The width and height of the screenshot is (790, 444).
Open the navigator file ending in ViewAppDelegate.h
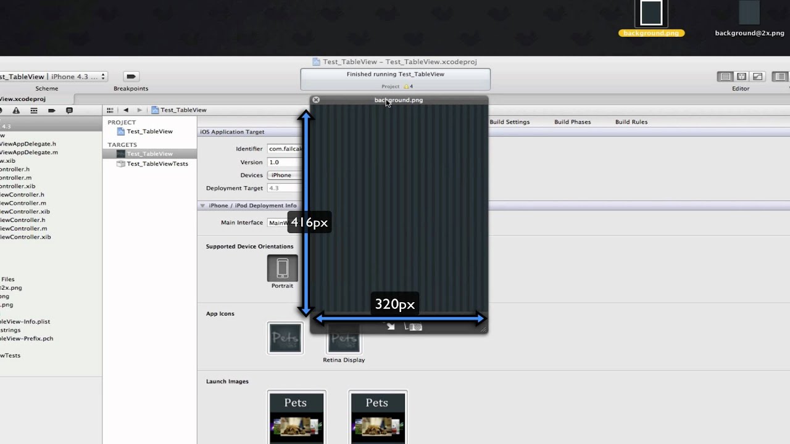click(x=28, y=144)
